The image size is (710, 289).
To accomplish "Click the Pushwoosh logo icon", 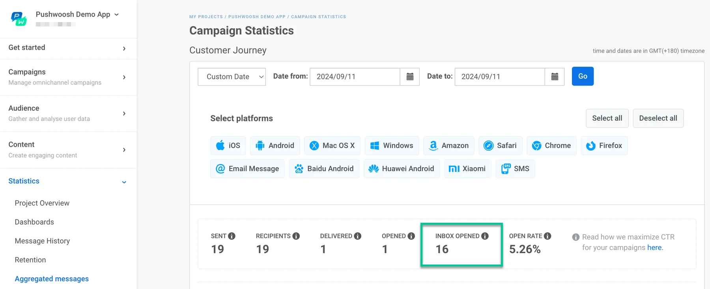I will [19, 19].
